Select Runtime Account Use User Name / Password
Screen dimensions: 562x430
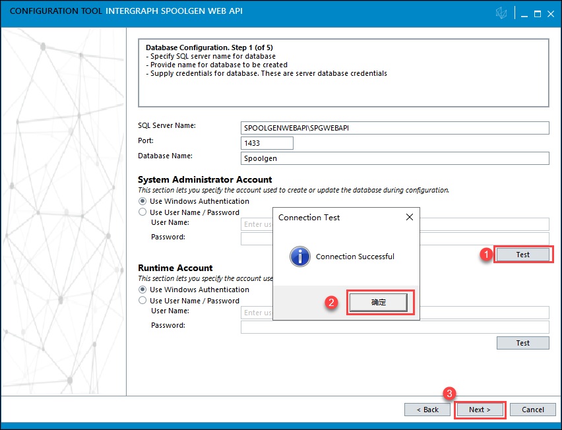click(142, 301)
